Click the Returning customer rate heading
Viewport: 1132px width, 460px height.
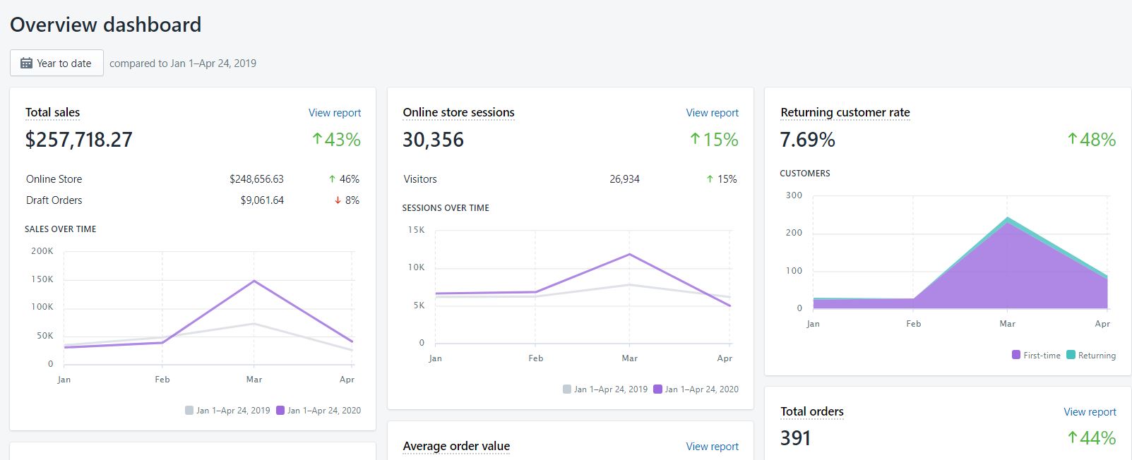point(845,112)
